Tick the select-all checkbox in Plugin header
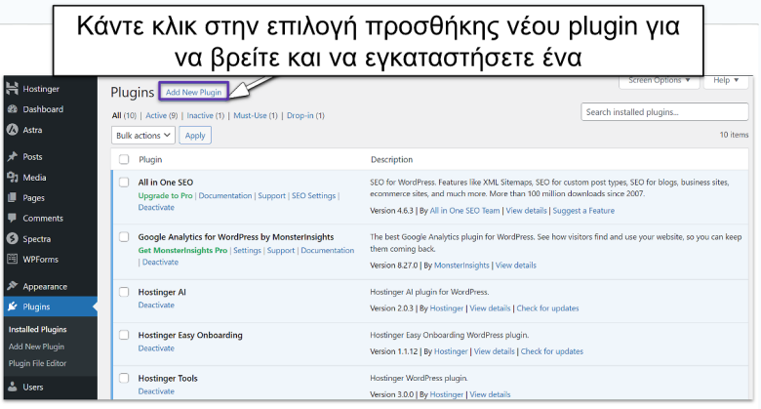 (124, 159)
